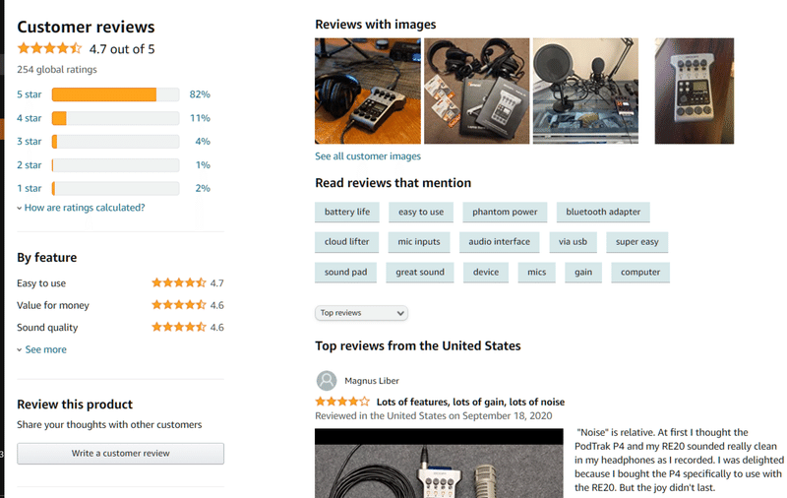Open the review video thumbnail with cable

439,463
